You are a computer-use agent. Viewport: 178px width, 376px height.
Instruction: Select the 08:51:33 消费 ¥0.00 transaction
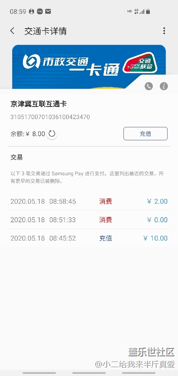point(89,220)
